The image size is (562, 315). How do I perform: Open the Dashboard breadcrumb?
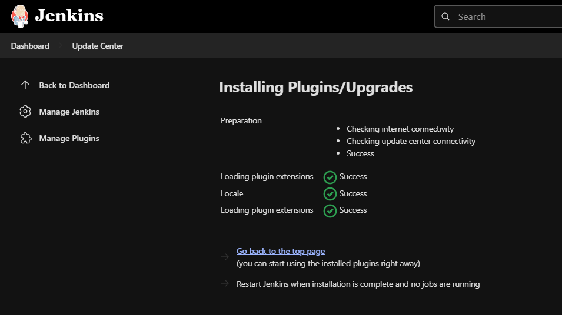click(x=30, y=46)
